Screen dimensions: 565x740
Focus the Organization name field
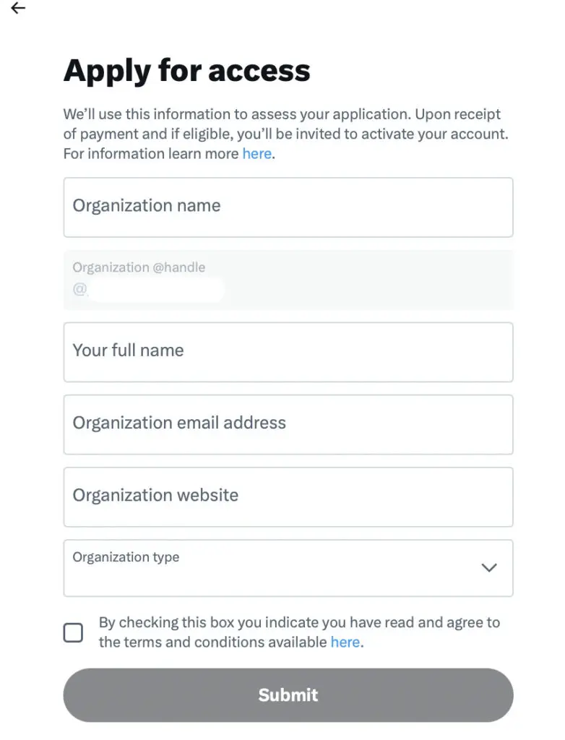(x=288, y=207)
